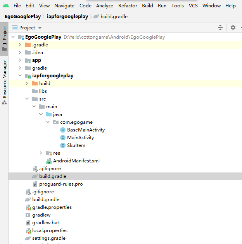Expand the gradle folder
The width and height of the screenshot is (242, 244).
click(20, 68)
